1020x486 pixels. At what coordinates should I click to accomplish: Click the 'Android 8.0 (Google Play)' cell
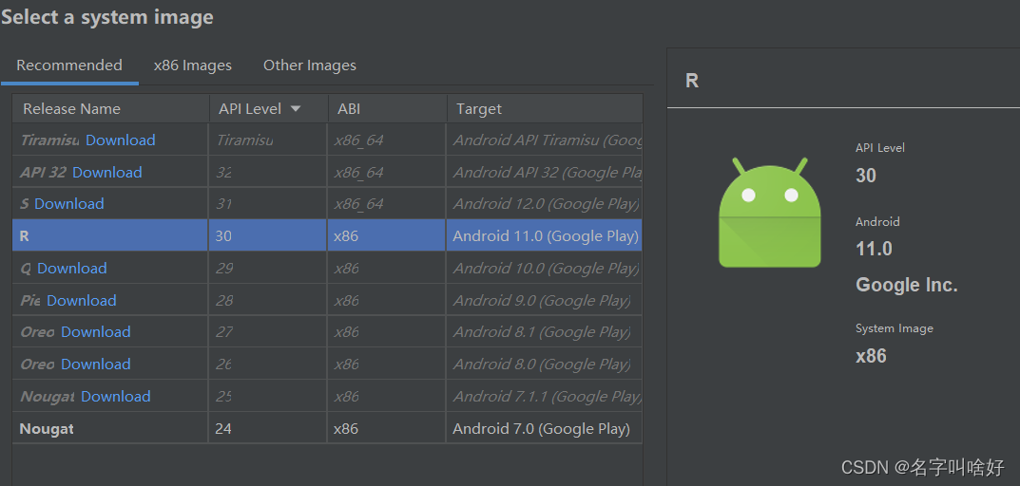click(x=545, y=364)
